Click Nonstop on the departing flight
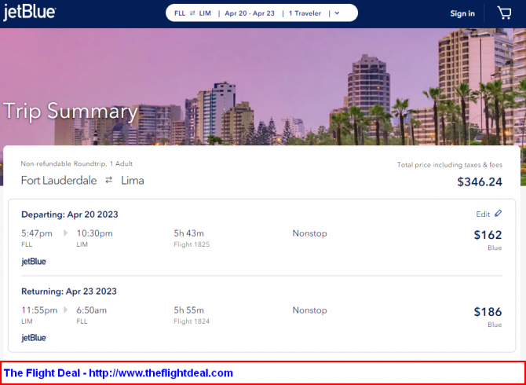Screen dimensions: 526x385 pyautogui.click(x=309, y=233)
